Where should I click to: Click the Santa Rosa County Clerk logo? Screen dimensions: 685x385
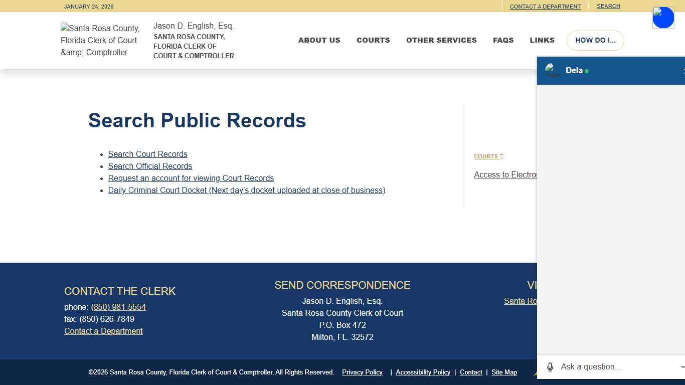[x=100, y=40]
